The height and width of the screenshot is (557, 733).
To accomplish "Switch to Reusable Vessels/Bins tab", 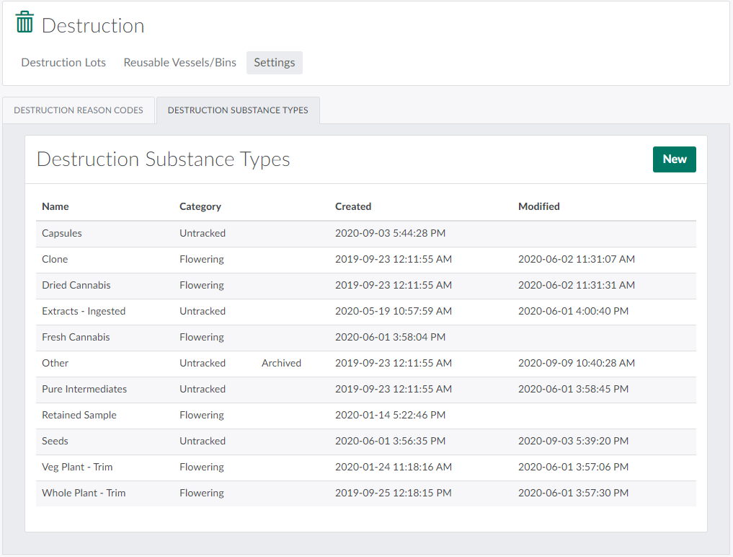I will [x=179, y=63].
